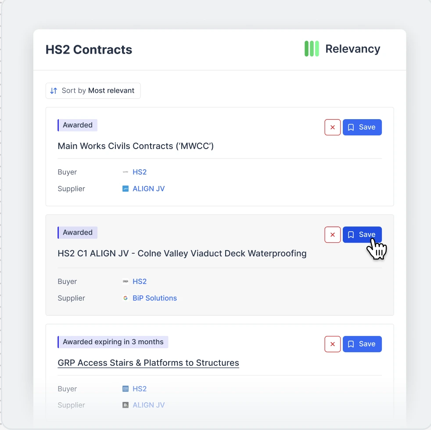Click the ALIGN JV logo icon in the MWCC card
Screen dimensions: 431x430
tap(126, 189)
